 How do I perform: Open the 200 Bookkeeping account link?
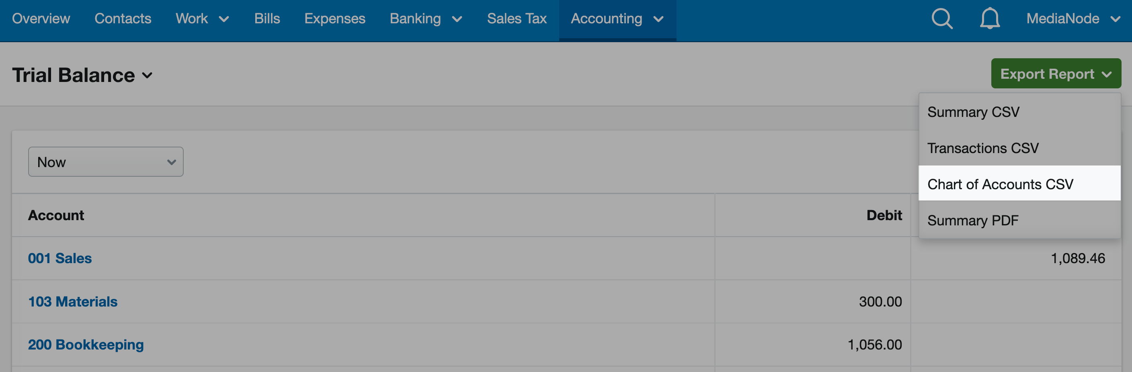click(x=86, y=344)
